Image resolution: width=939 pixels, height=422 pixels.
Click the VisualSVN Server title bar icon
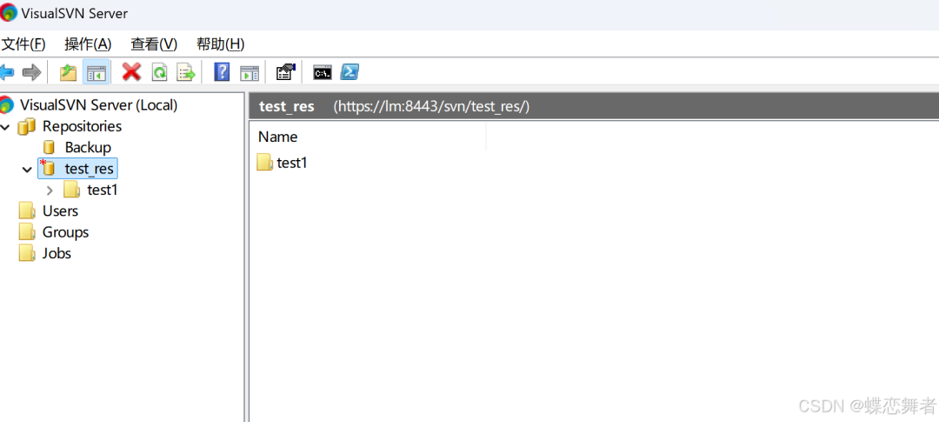(x=9, y=12)
